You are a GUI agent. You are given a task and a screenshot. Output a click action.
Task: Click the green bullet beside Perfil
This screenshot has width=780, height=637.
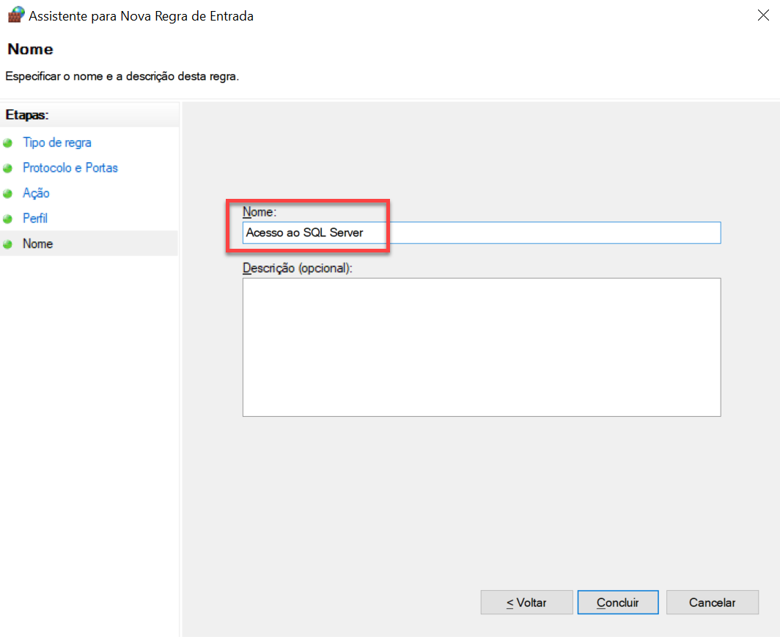[x=8, y=219]
